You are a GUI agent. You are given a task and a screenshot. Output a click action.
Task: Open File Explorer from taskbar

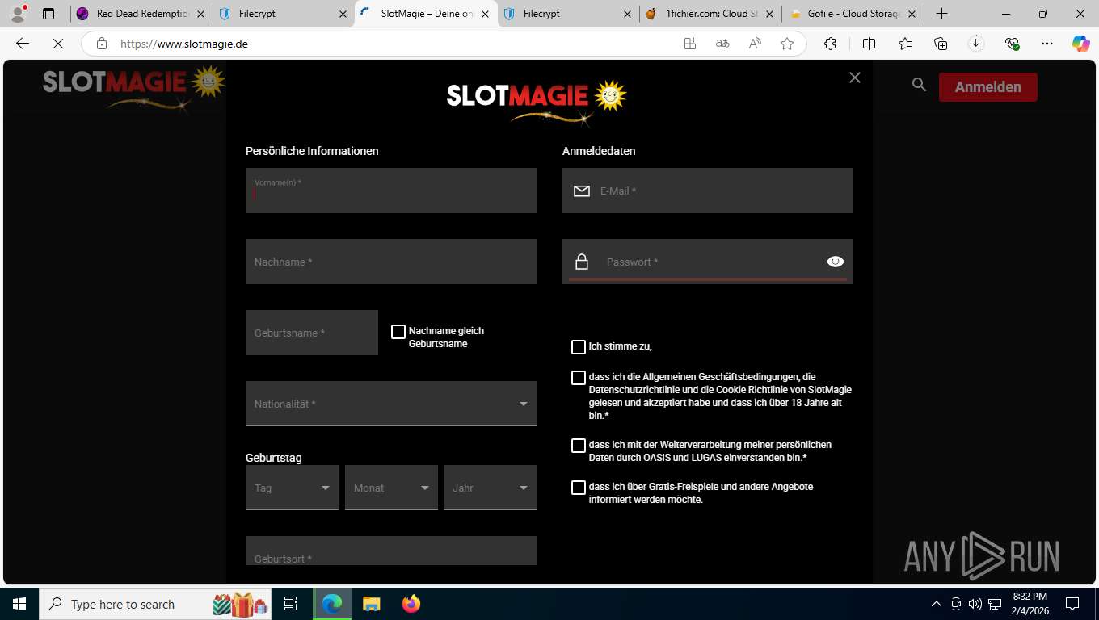[371, 604]
